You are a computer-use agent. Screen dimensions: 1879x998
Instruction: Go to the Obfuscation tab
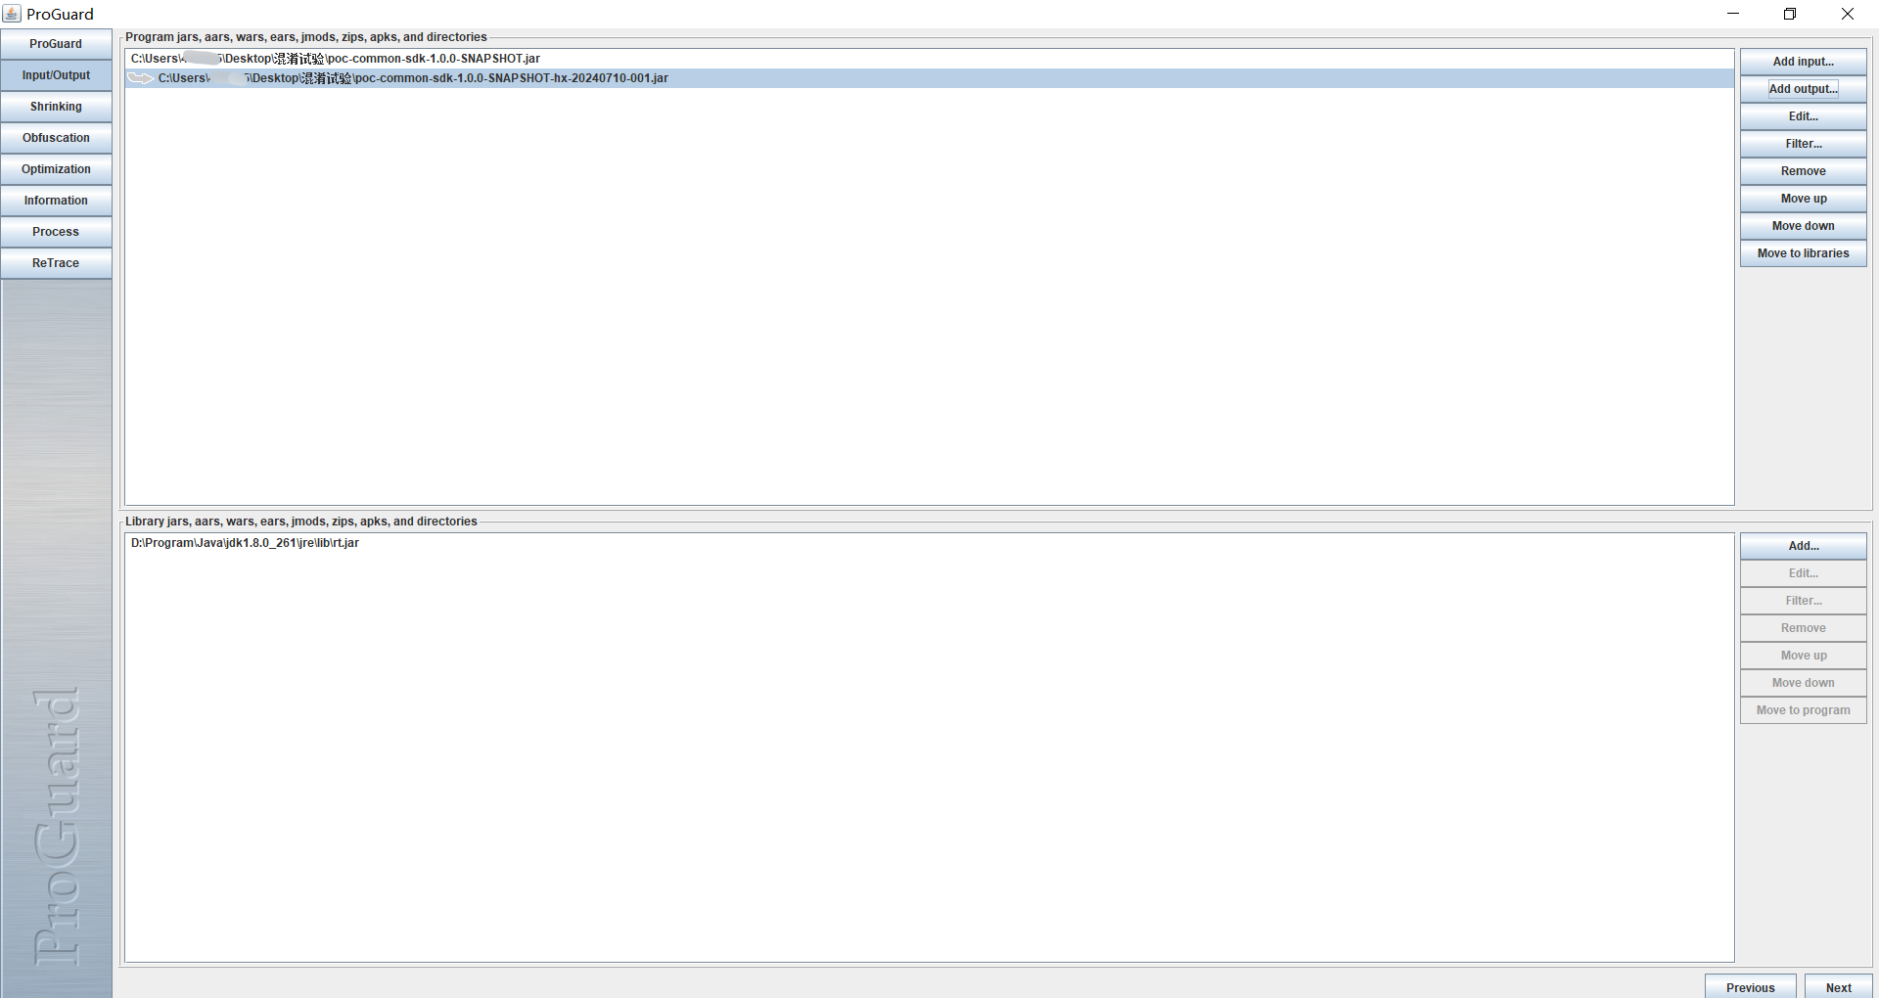56,138
